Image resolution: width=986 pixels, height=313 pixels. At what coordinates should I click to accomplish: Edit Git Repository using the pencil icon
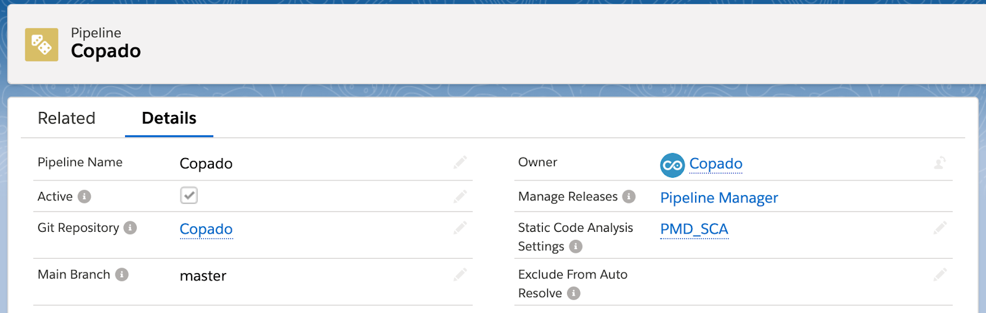point(460,228)
